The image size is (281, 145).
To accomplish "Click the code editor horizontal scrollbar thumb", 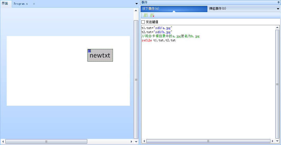I will click(x=208, y=141).
